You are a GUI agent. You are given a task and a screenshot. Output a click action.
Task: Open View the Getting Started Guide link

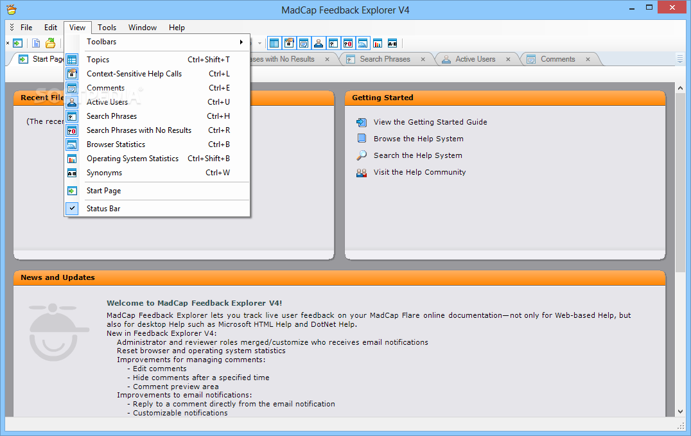click(430, 122)
